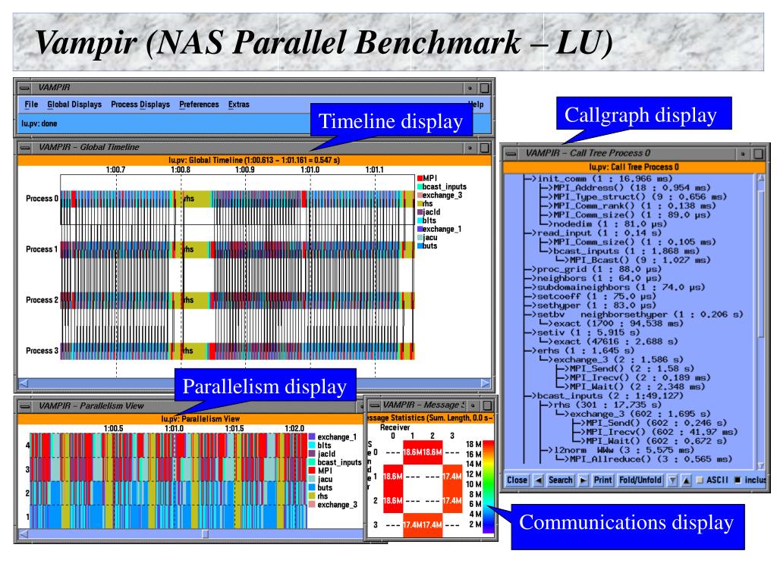777x582 pixels.
Task: Select proc_grid row in Call Tree
Action: (599, 269)
